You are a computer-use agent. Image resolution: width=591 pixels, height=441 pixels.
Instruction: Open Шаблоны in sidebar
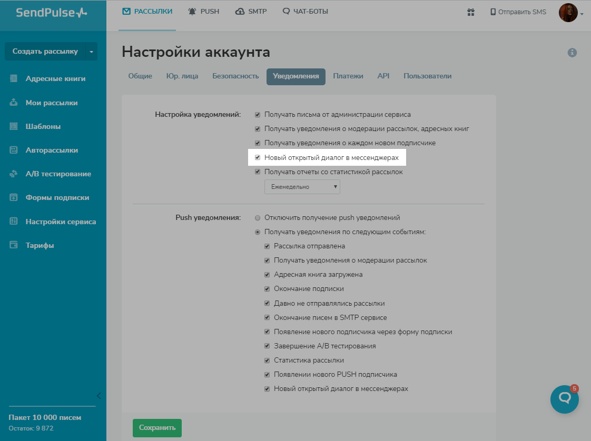coord(43,126)
